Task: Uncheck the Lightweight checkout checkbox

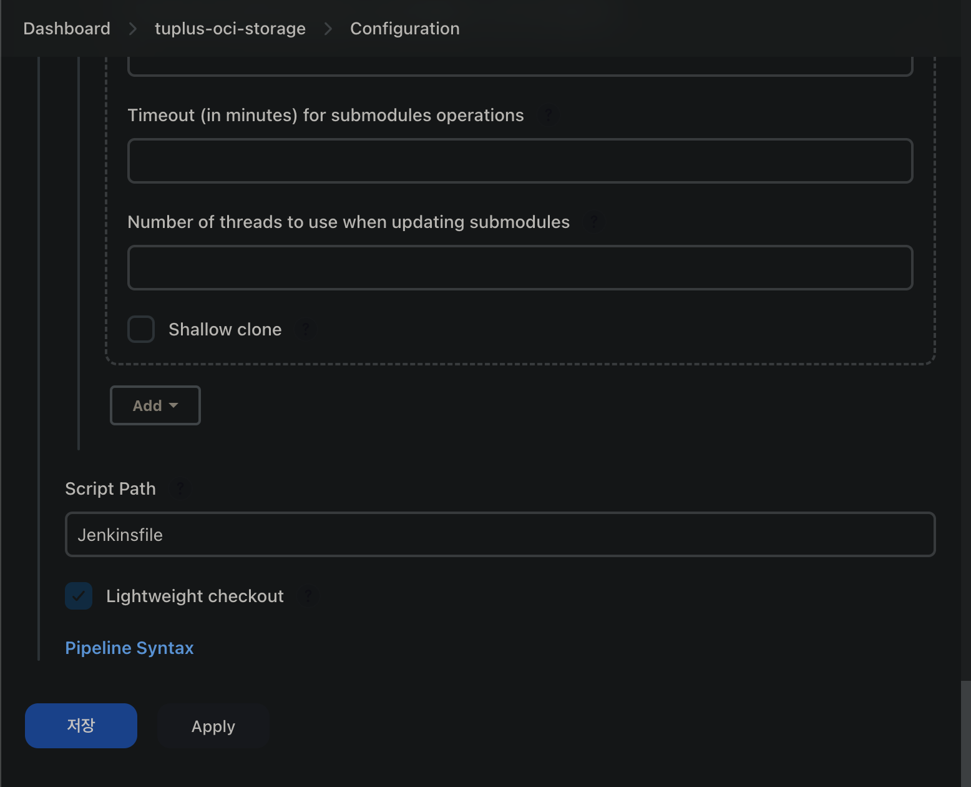Action: [x=79, y=596]
